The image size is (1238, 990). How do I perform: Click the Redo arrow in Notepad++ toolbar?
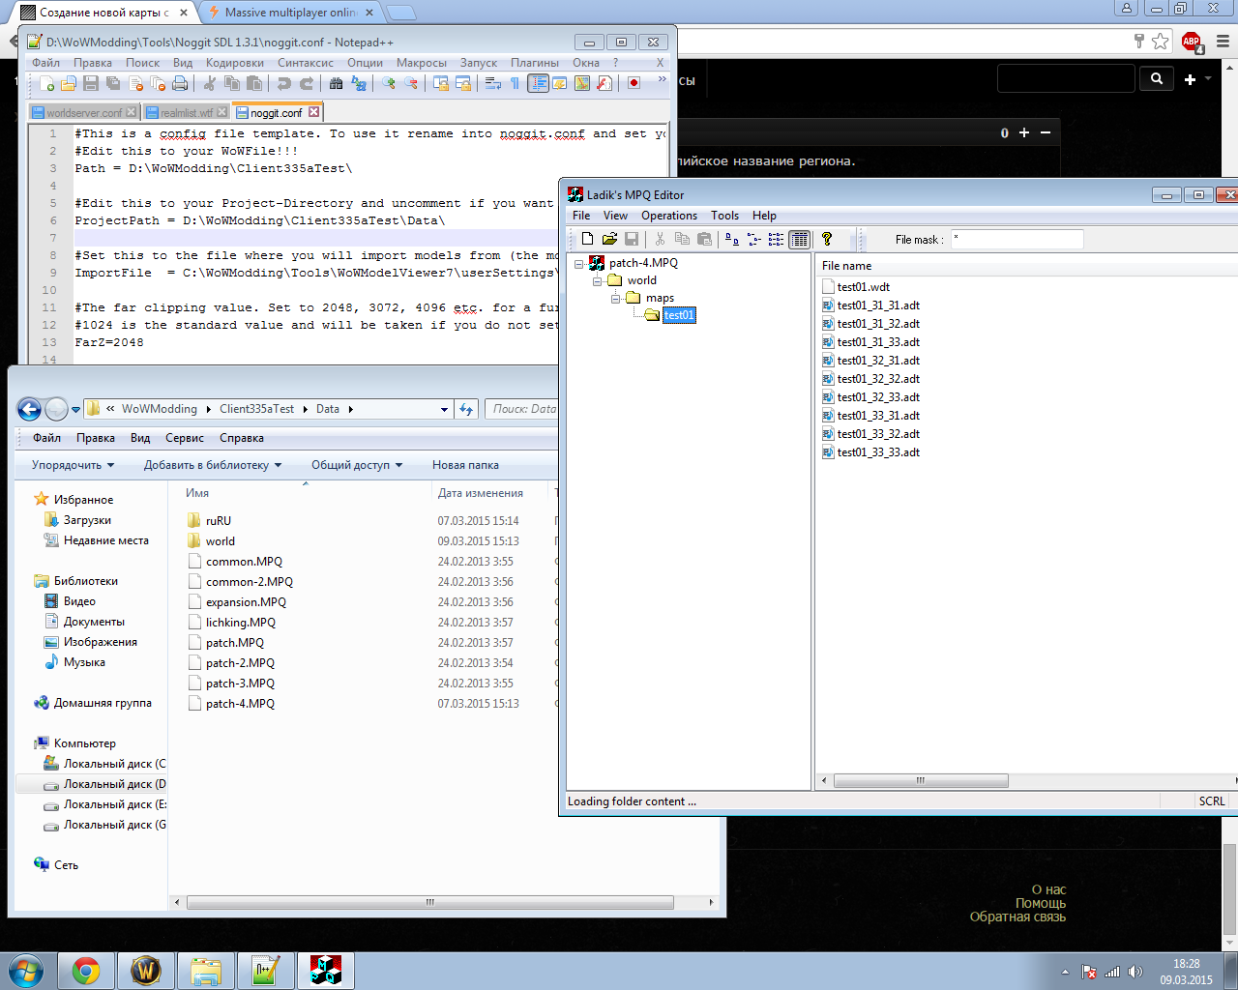pyautogui.click(x=307, y=84)
